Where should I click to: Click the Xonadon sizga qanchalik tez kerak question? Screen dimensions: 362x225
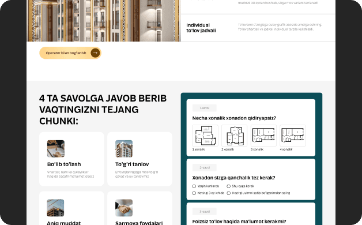point(233,178)
